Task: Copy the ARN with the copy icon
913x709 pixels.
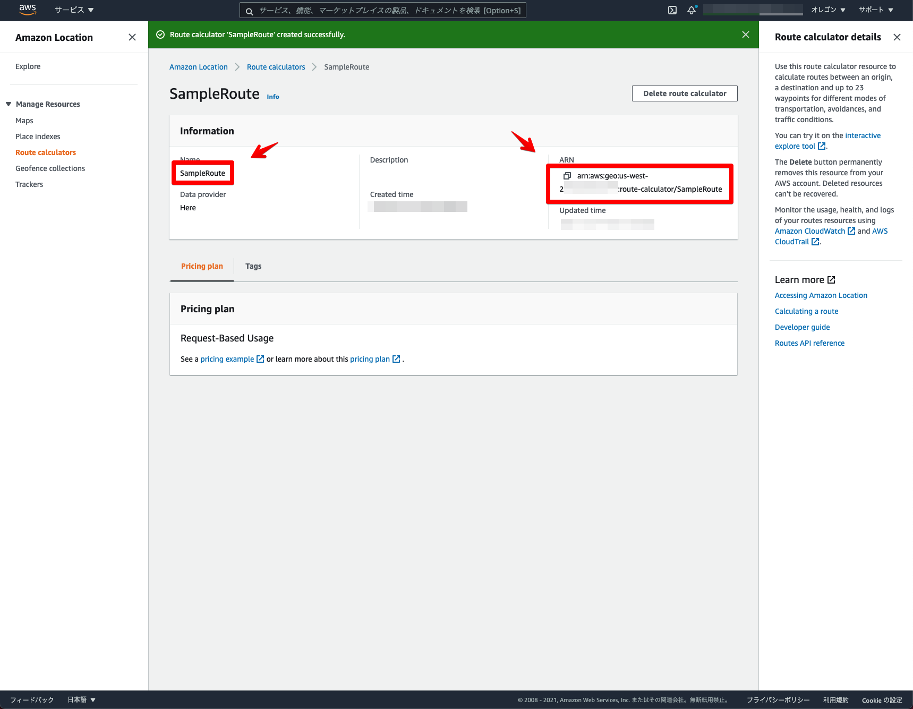Action: pos(567,176)
